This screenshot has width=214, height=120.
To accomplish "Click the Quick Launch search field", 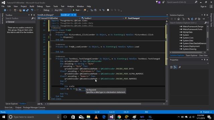I will click(181, 2).
